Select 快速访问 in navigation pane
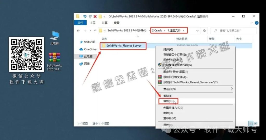The image size is (266, 140). pyautogui.click(x=88, y=42)
